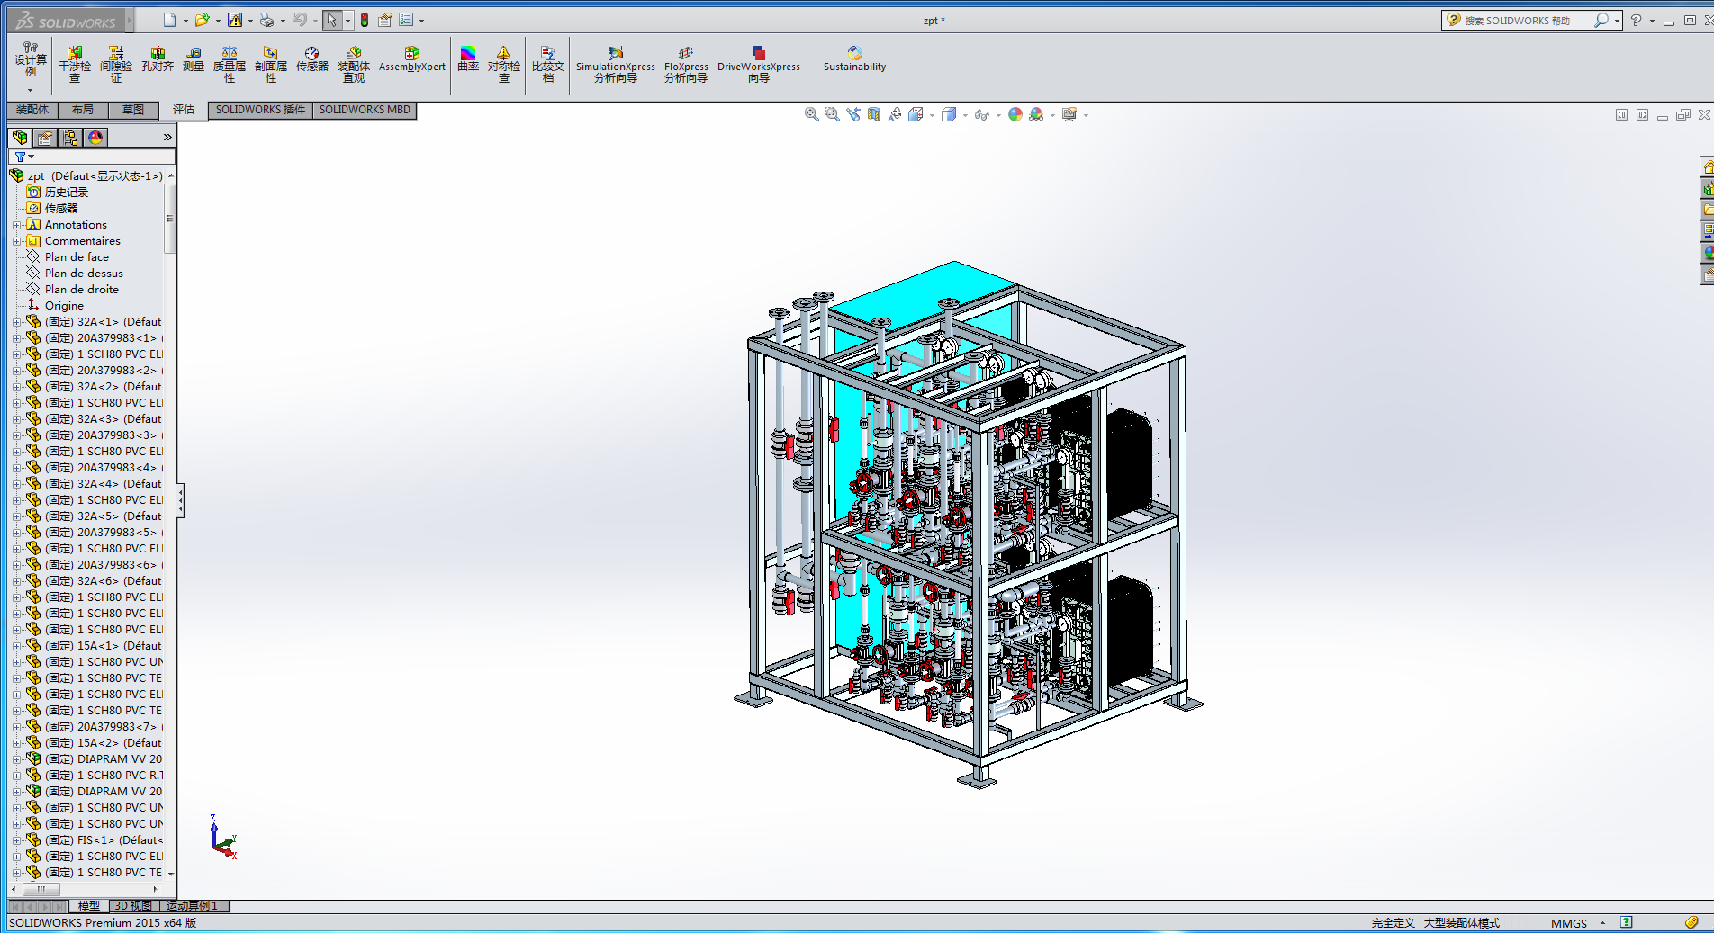Click the Select cursor tool button
Viewport: 1714px width, 933px height.
331,20
